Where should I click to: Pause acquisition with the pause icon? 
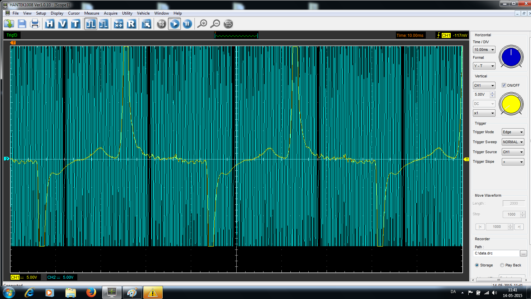pos(188,24)
